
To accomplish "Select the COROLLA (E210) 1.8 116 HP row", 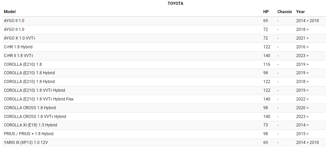I will click(164, 65).
